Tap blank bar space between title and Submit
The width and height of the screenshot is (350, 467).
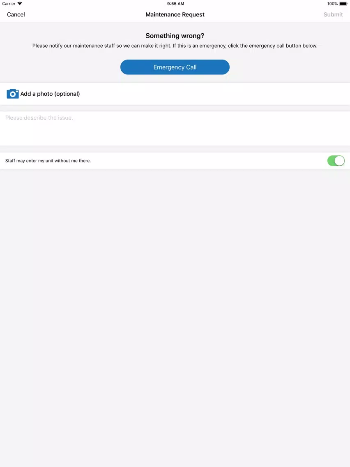(264, 15)
